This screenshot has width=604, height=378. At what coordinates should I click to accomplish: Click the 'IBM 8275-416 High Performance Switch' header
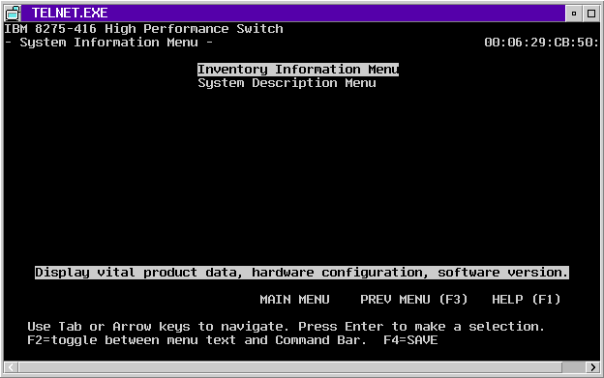click(143, 29)
